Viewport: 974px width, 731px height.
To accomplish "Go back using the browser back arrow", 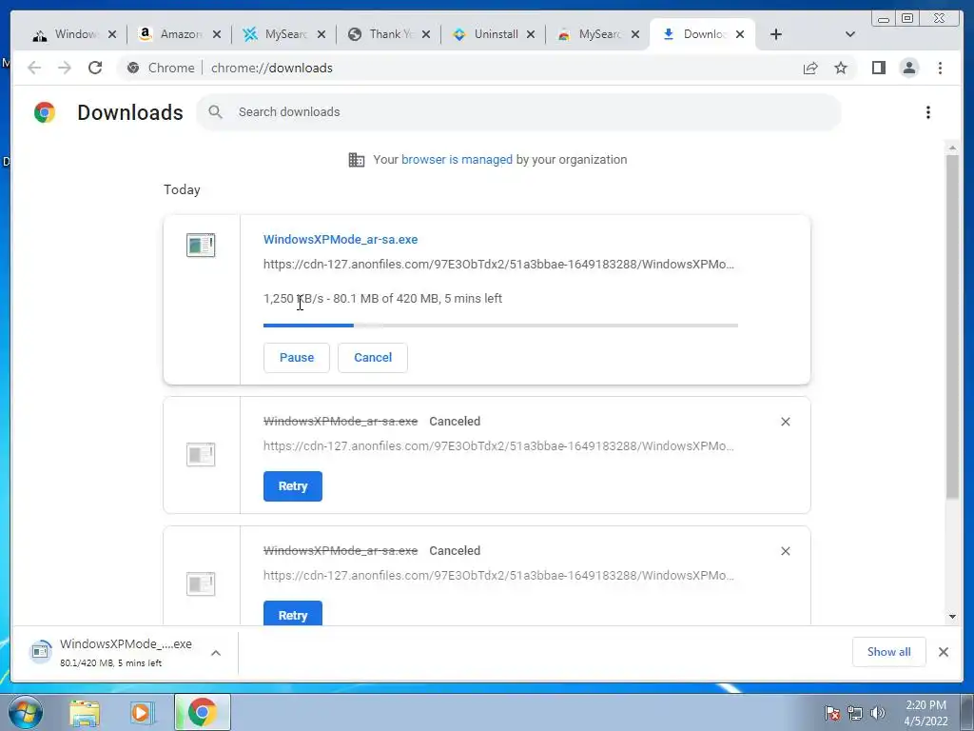I will click(x=34, y=68).
